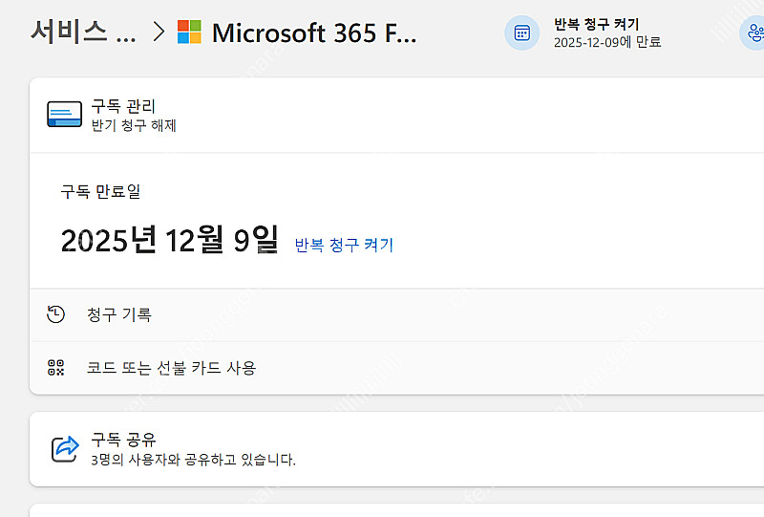
Task: Click the 구독 공유 share arrow icon
Action: tap(65, 449)
